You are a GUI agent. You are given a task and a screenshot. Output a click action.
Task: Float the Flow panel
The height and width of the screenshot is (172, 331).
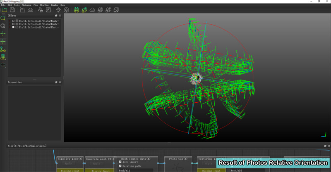(325, 146)
